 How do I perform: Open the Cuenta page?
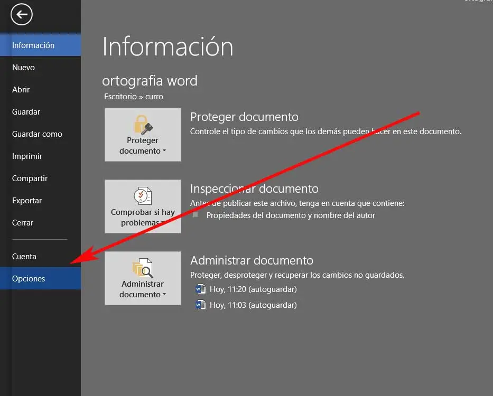click(x=40, y=257)
